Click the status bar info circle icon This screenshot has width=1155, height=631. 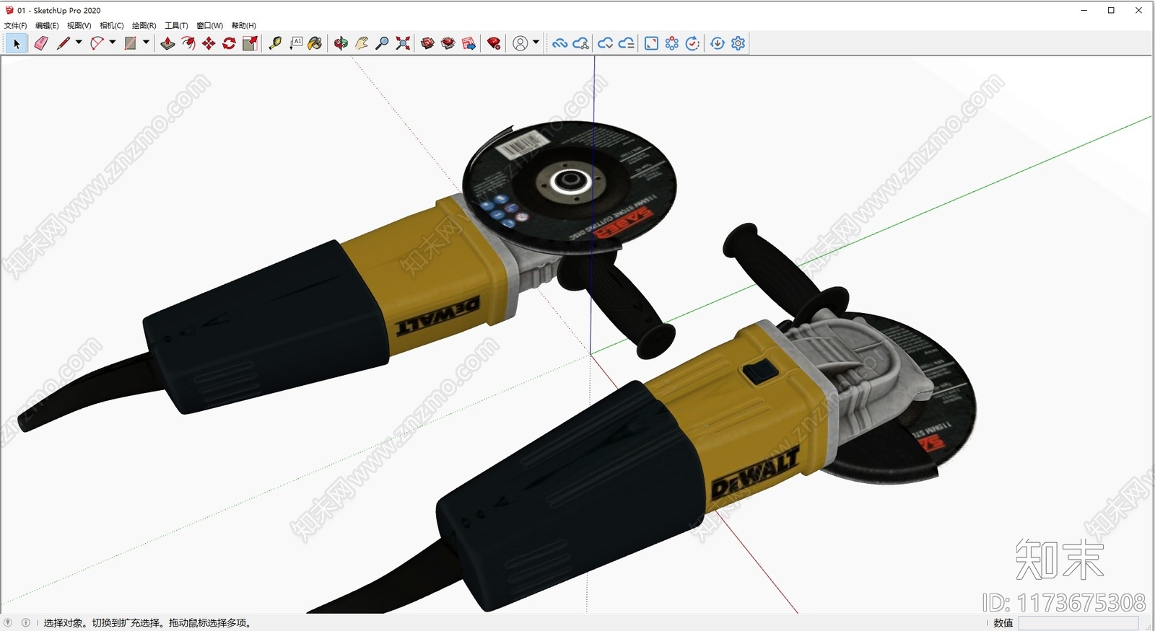[x=26, y=622]
